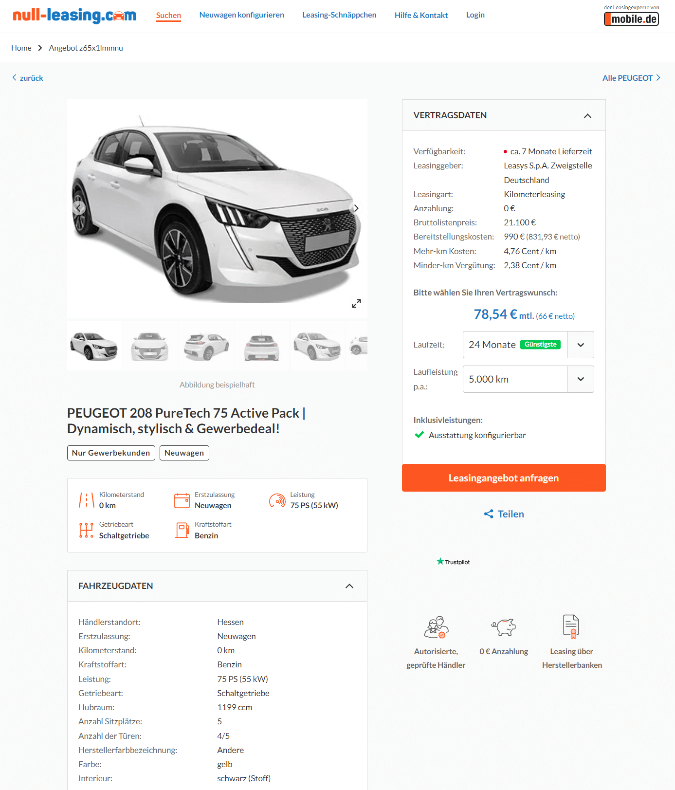Go back via the zurück link
Viewport: 675px width, 790px height.
pos(28,78)
